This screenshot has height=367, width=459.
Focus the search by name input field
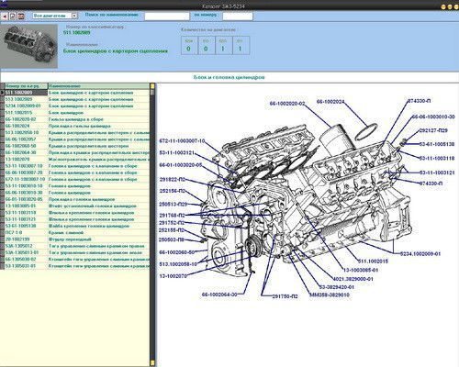pos(167,16)
